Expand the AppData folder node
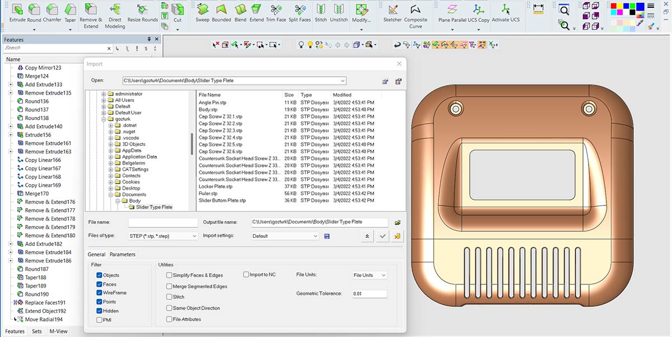The width and height of the screenshot is (672, 337). click(x=111, y=151)
